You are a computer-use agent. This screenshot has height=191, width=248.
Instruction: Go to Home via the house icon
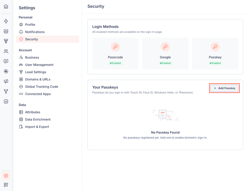(x=6, y=7)
